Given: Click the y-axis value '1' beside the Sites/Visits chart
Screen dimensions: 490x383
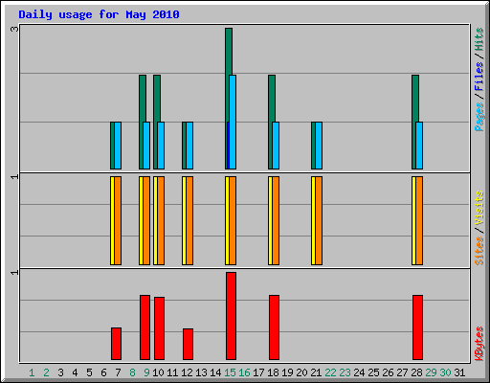Looking at the screenshot, I should 14,176.
